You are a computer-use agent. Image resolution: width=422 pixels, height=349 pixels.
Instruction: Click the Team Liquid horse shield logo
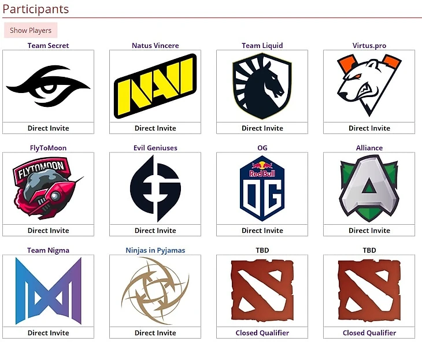click(262, 86)
